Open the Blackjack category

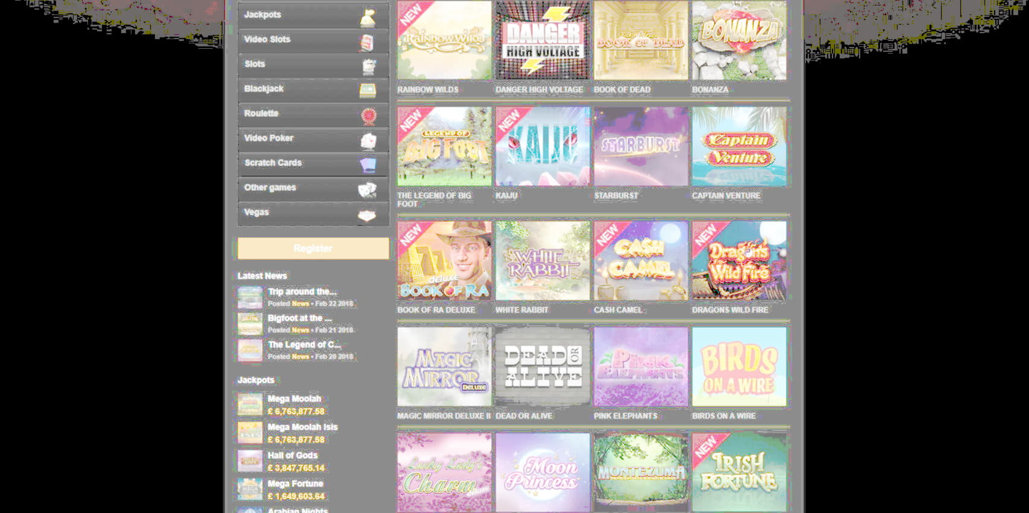[313, 90]
